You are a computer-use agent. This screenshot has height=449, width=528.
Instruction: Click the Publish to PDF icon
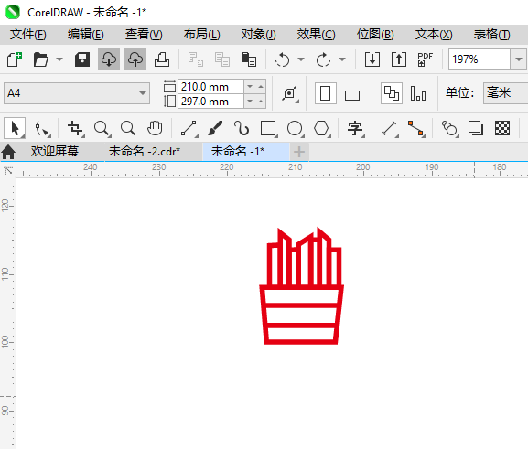click(x=425, y=59)
